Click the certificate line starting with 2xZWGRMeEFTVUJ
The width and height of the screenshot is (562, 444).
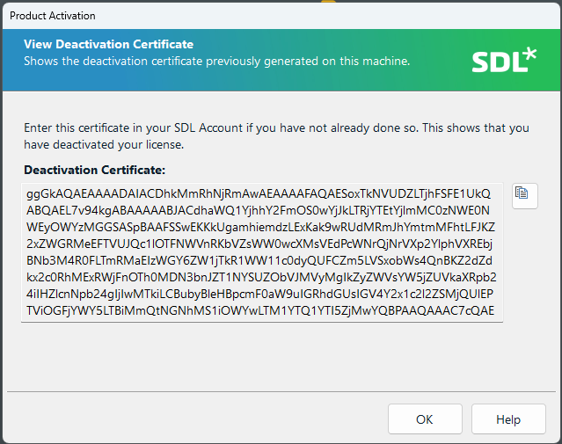[260, 244]
